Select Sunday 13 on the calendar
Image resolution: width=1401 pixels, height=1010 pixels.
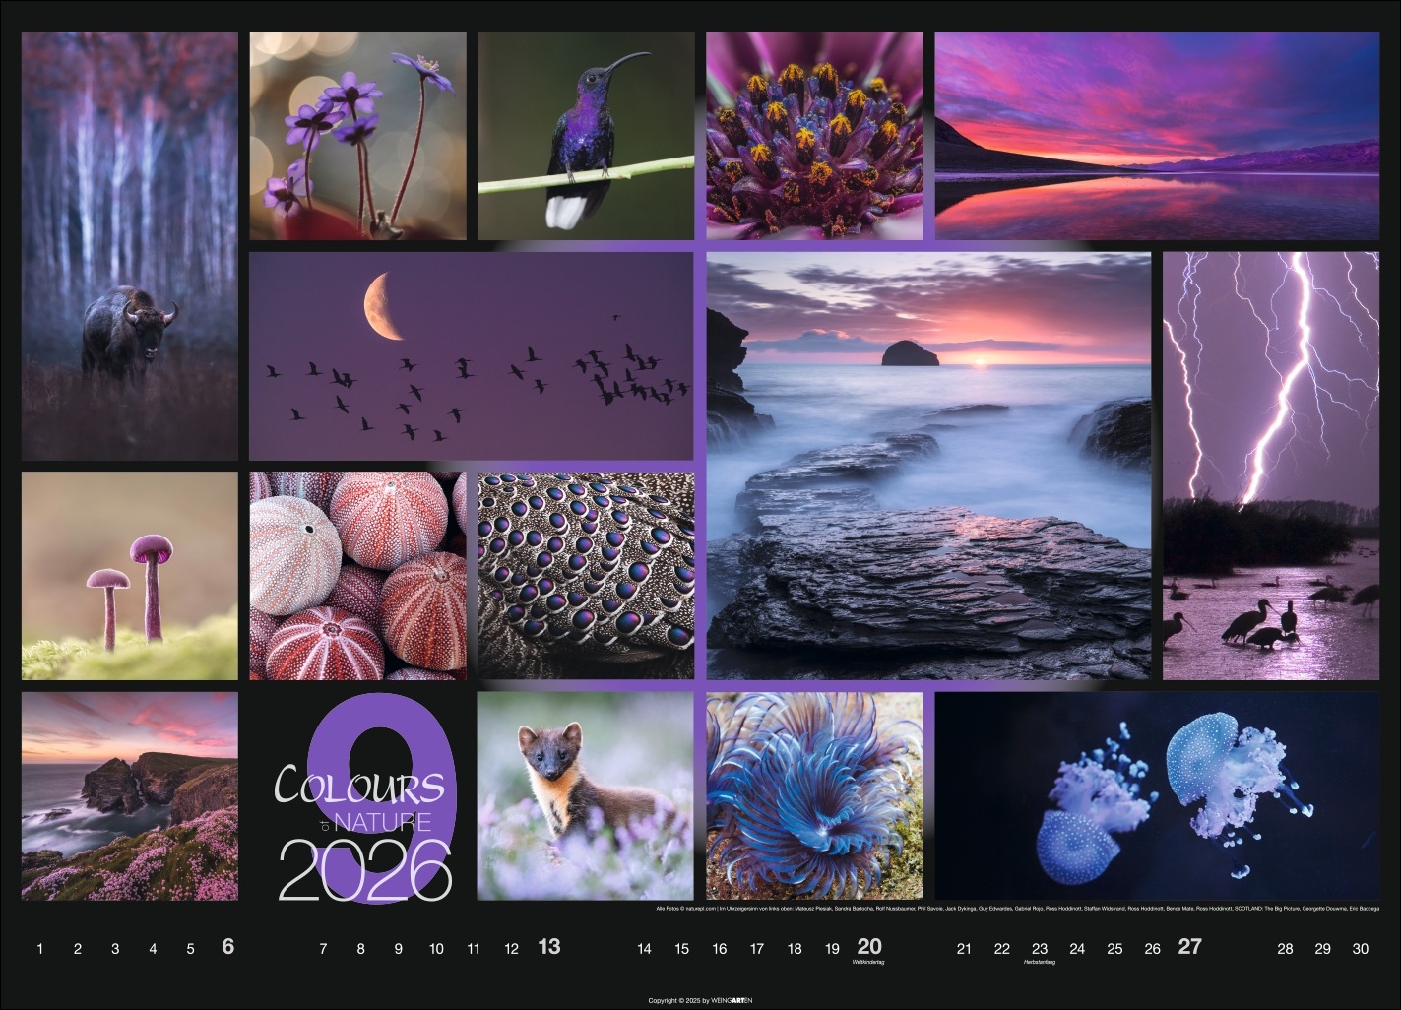click(x=548, y=947)
